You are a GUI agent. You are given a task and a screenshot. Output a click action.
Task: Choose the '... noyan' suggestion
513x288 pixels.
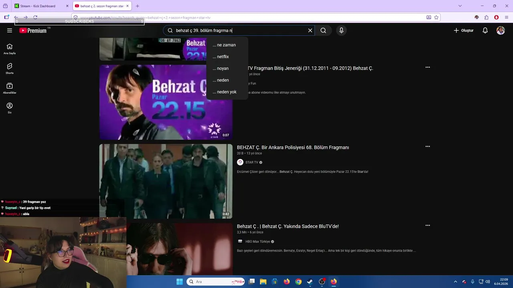coord(227,68)
